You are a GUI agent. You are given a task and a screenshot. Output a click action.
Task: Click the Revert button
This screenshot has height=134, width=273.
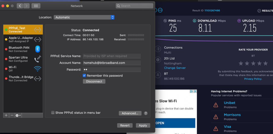tap(125, 126)
